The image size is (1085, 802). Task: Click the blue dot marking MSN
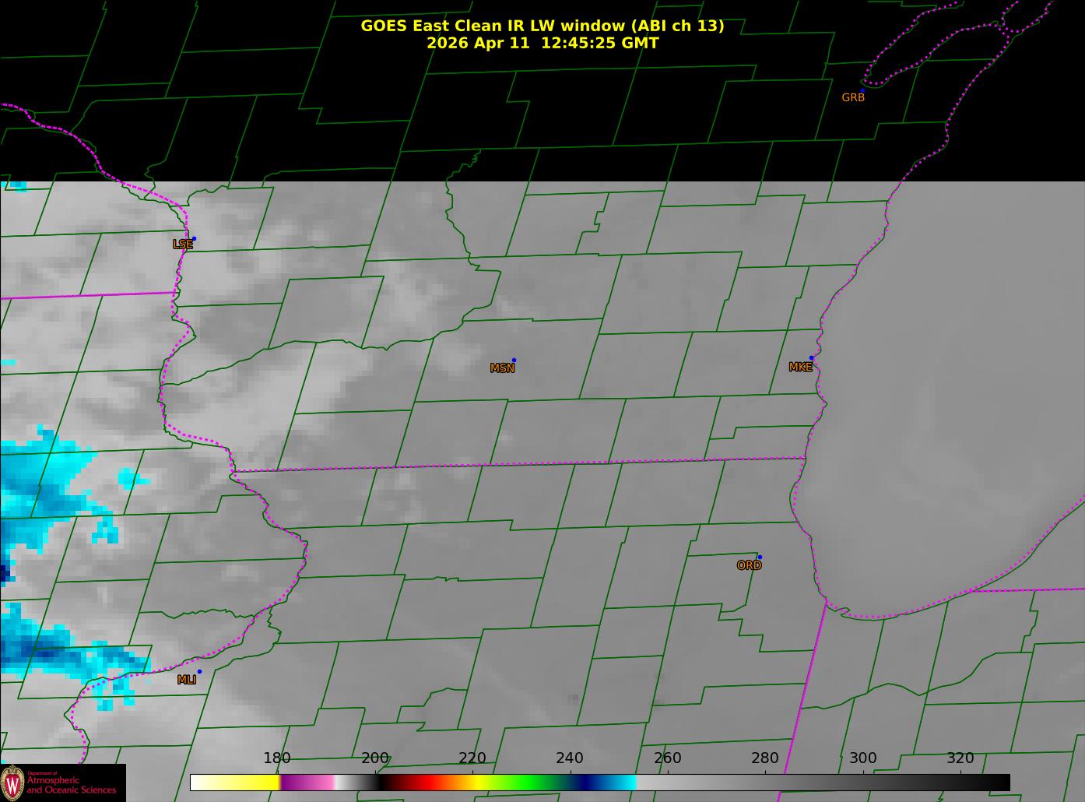pyautogui.click(x=514, y=360)
